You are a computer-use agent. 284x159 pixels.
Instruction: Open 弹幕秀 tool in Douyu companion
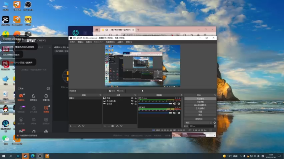pos(33,121)
